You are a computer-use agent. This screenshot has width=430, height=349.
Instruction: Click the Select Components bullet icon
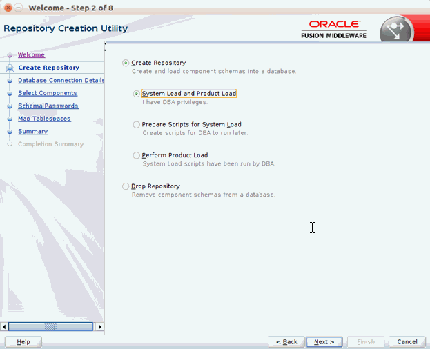[10, 93]
